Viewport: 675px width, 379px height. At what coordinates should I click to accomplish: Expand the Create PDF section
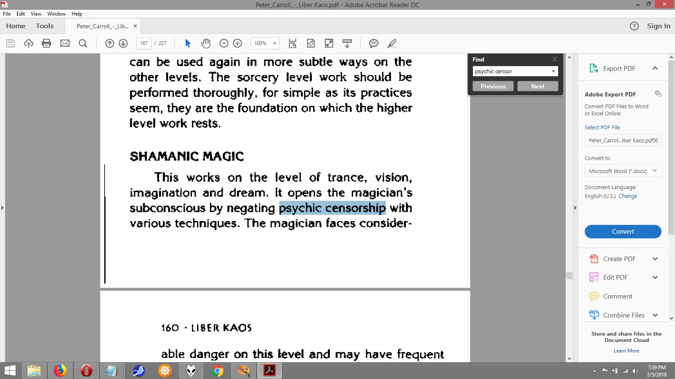point(655,259)
